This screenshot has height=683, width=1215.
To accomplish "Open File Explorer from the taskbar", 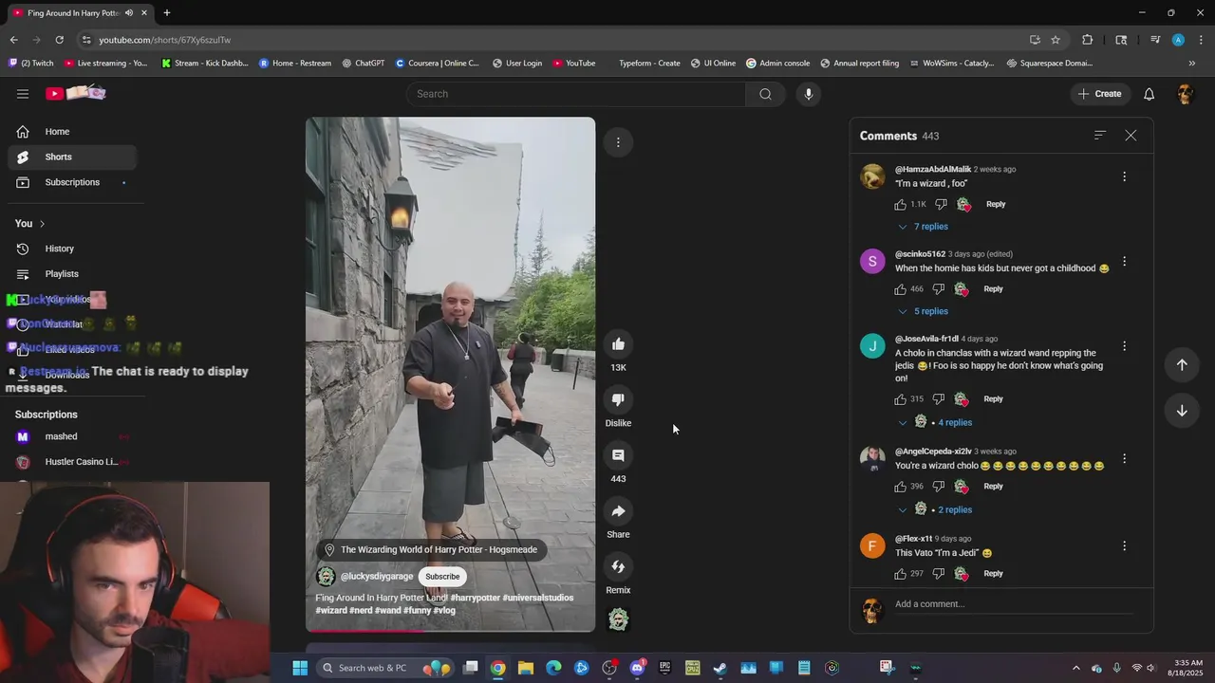I will (x=526, y=668).
